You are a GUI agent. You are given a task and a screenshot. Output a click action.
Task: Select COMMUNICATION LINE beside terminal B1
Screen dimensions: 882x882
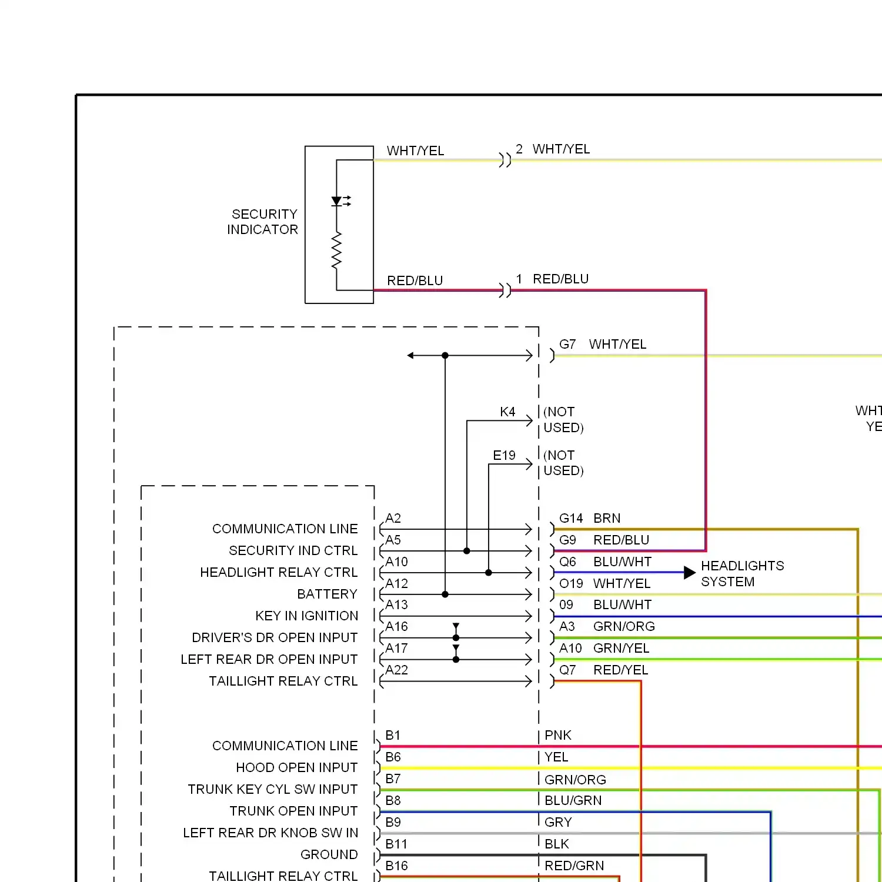pos(285,746)
